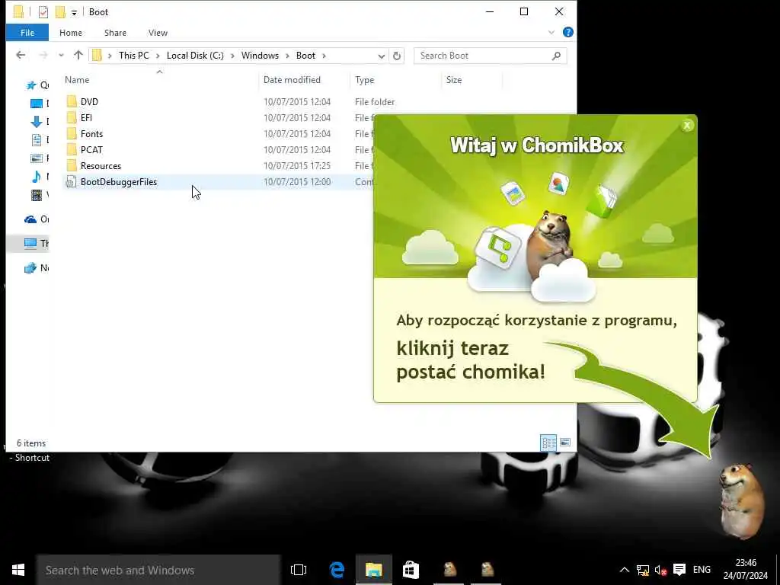Open OneDrive in navigation pane

37,219
